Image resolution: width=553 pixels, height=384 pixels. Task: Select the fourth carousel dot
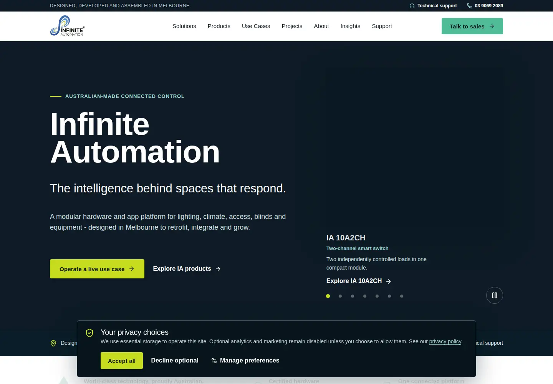pos(365,296)
